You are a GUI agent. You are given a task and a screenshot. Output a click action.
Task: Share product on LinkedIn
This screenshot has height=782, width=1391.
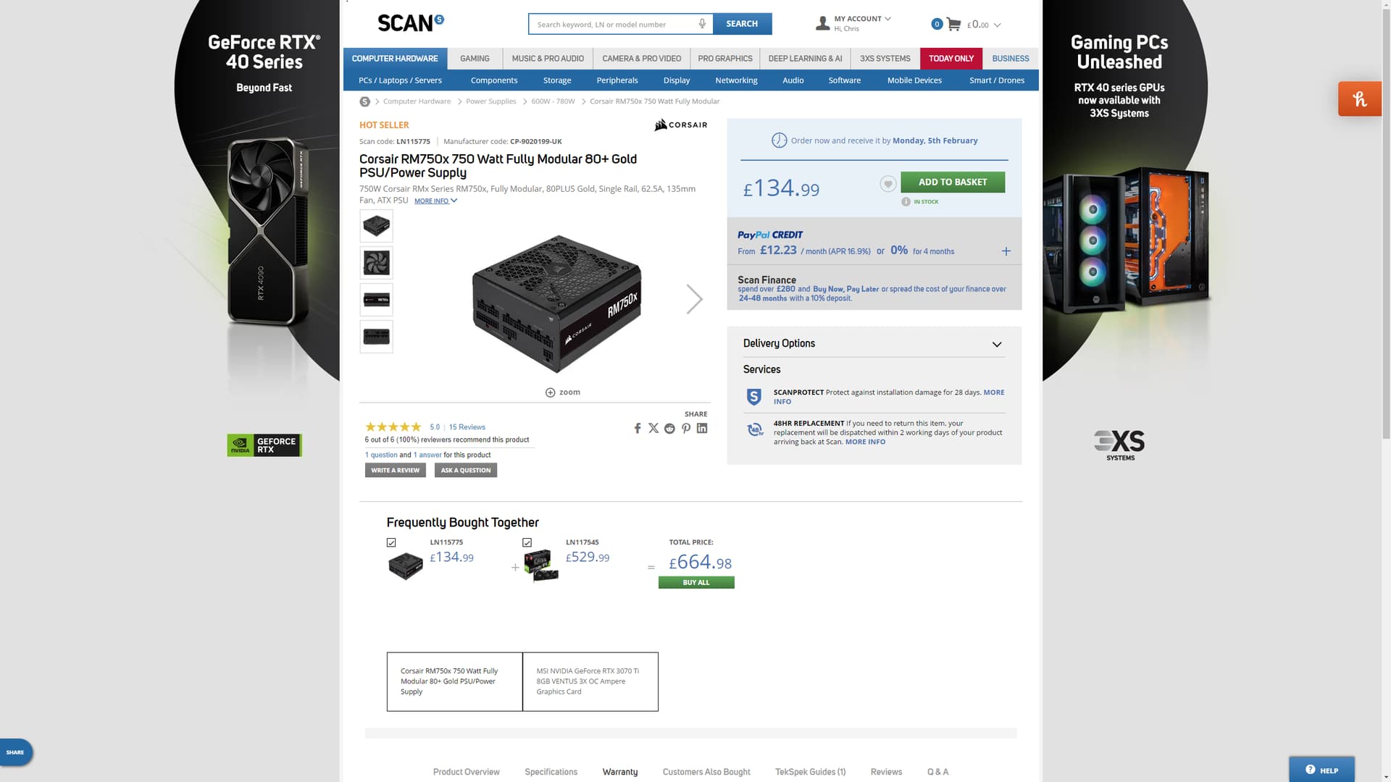tap(702, 428)
